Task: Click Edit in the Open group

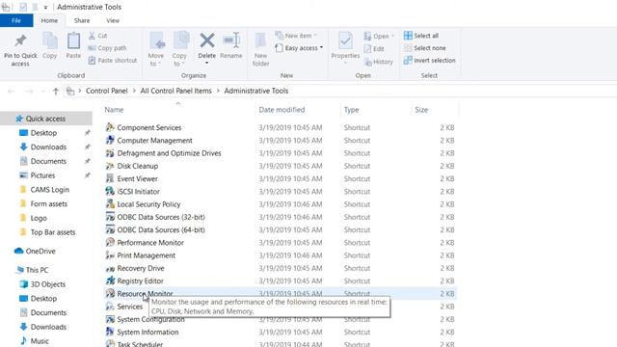Action: click(374, 49)
